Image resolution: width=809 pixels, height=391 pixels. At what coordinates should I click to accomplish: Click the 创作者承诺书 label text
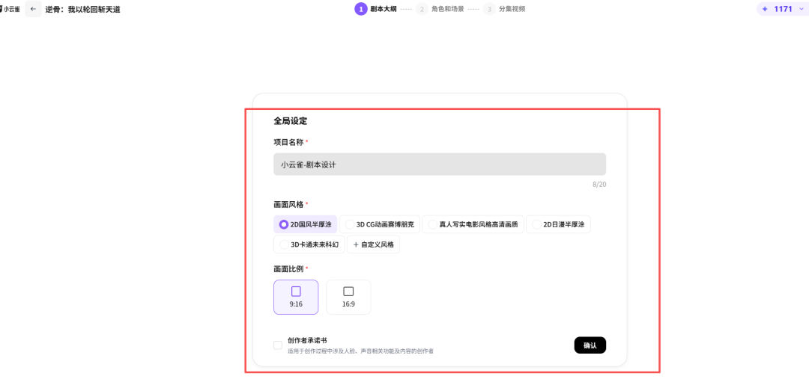[x=308, y=340]
